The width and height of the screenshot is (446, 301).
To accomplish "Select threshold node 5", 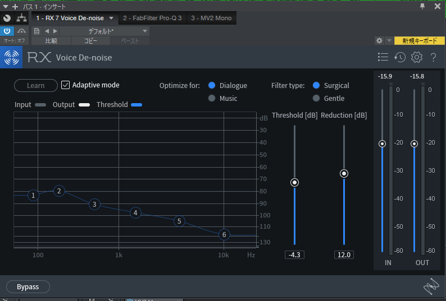I will tap(179, 221).
